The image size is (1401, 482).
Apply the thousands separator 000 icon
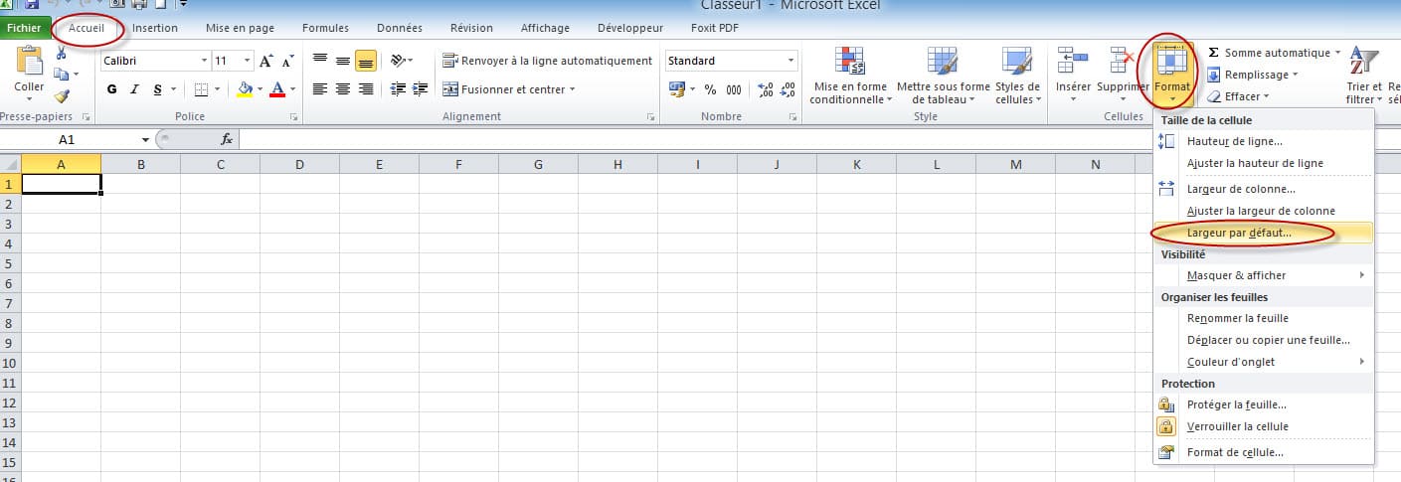(734, 89)
